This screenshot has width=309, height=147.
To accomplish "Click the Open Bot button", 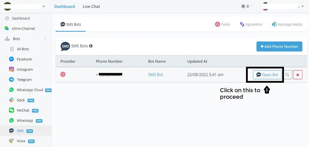I will click(x=267, y=75).
